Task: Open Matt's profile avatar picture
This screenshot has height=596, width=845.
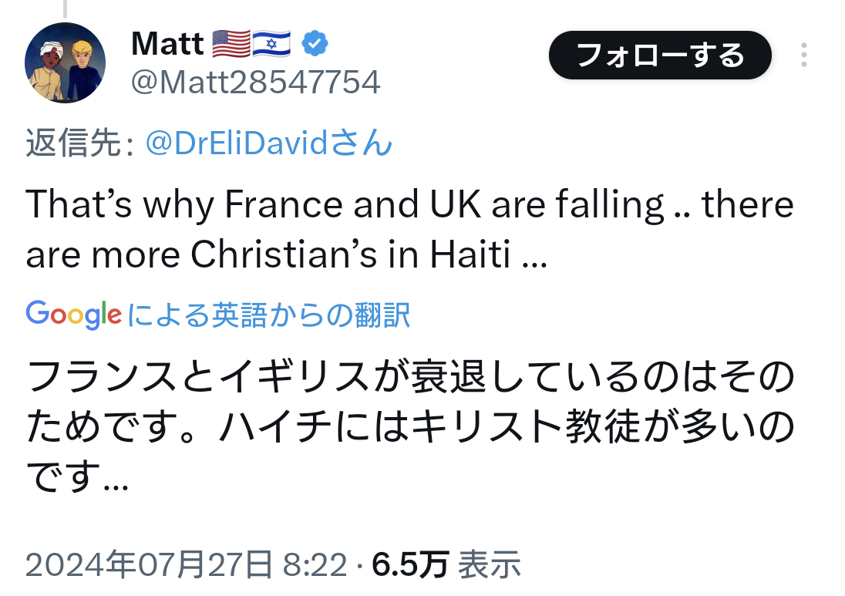Action: [x=65, y=63]
